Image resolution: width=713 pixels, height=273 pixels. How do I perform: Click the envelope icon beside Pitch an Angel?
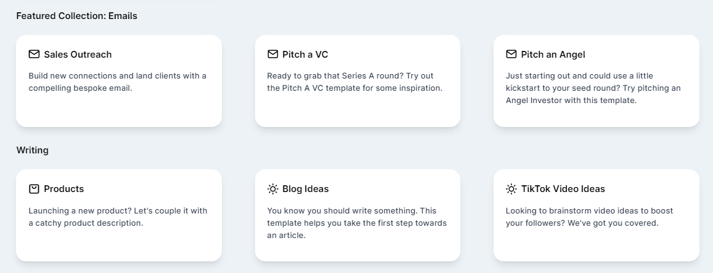tap(511, 55)
